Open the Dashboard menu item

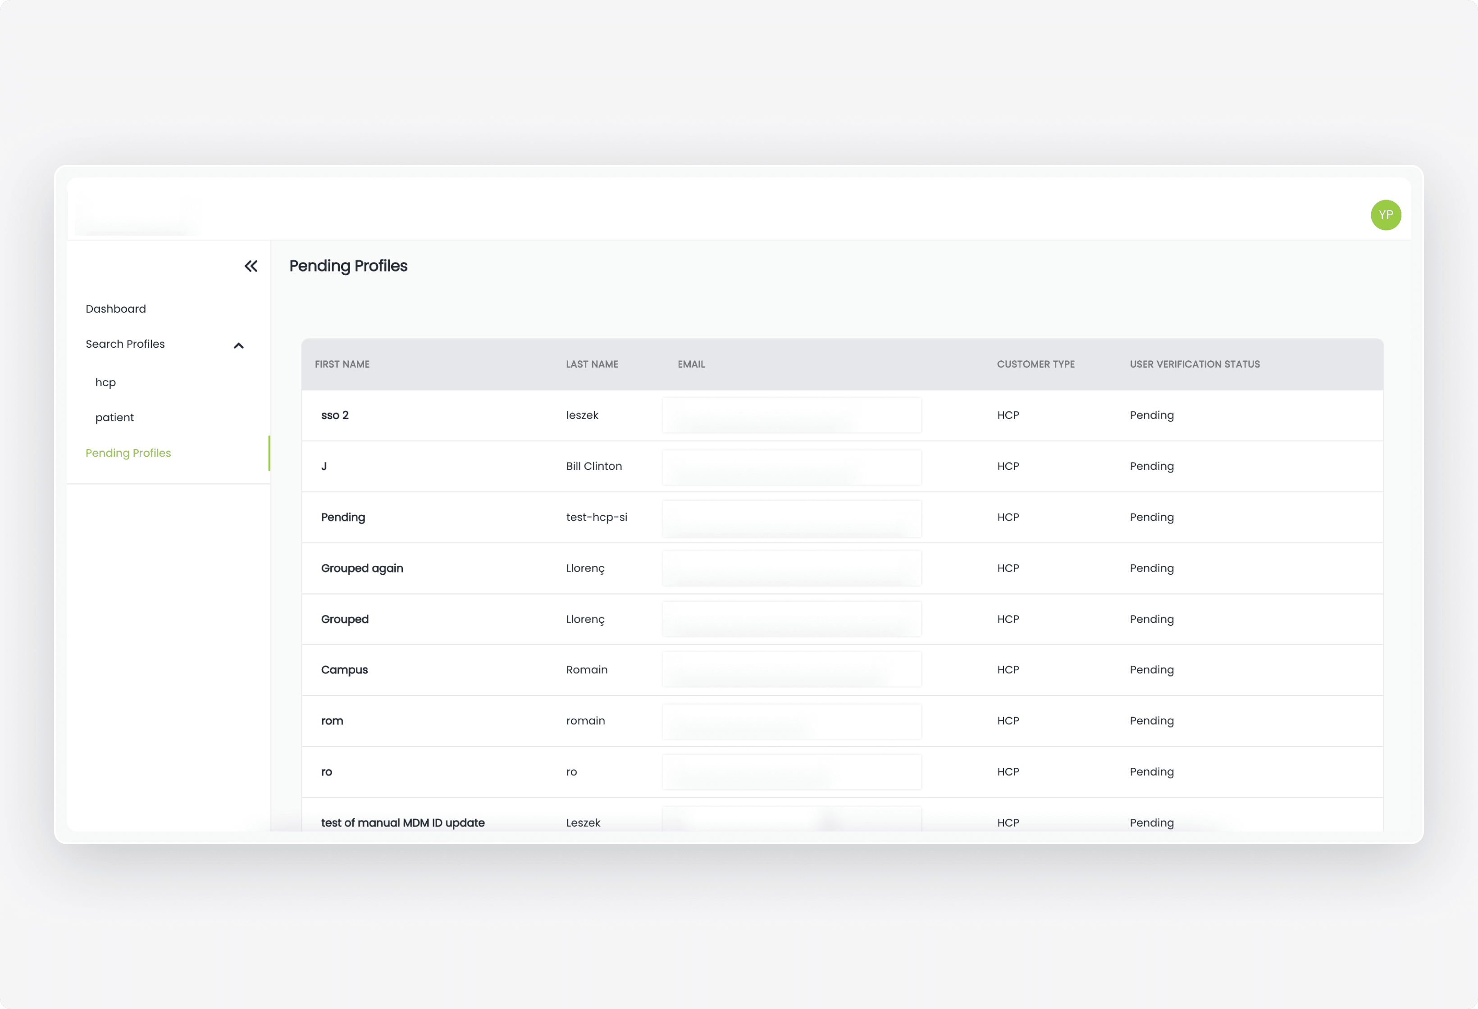116,309
